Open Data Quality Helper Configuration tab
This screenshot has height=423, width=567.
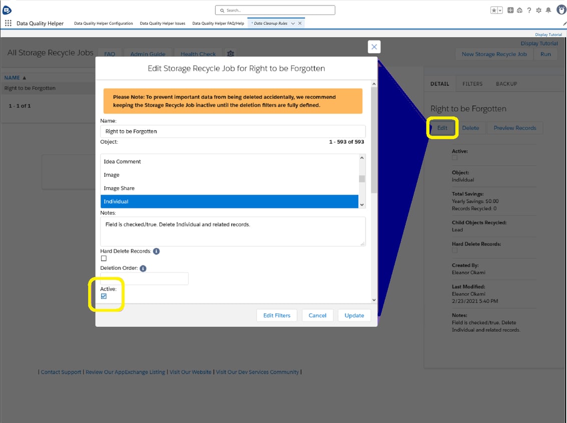[104, 23]
